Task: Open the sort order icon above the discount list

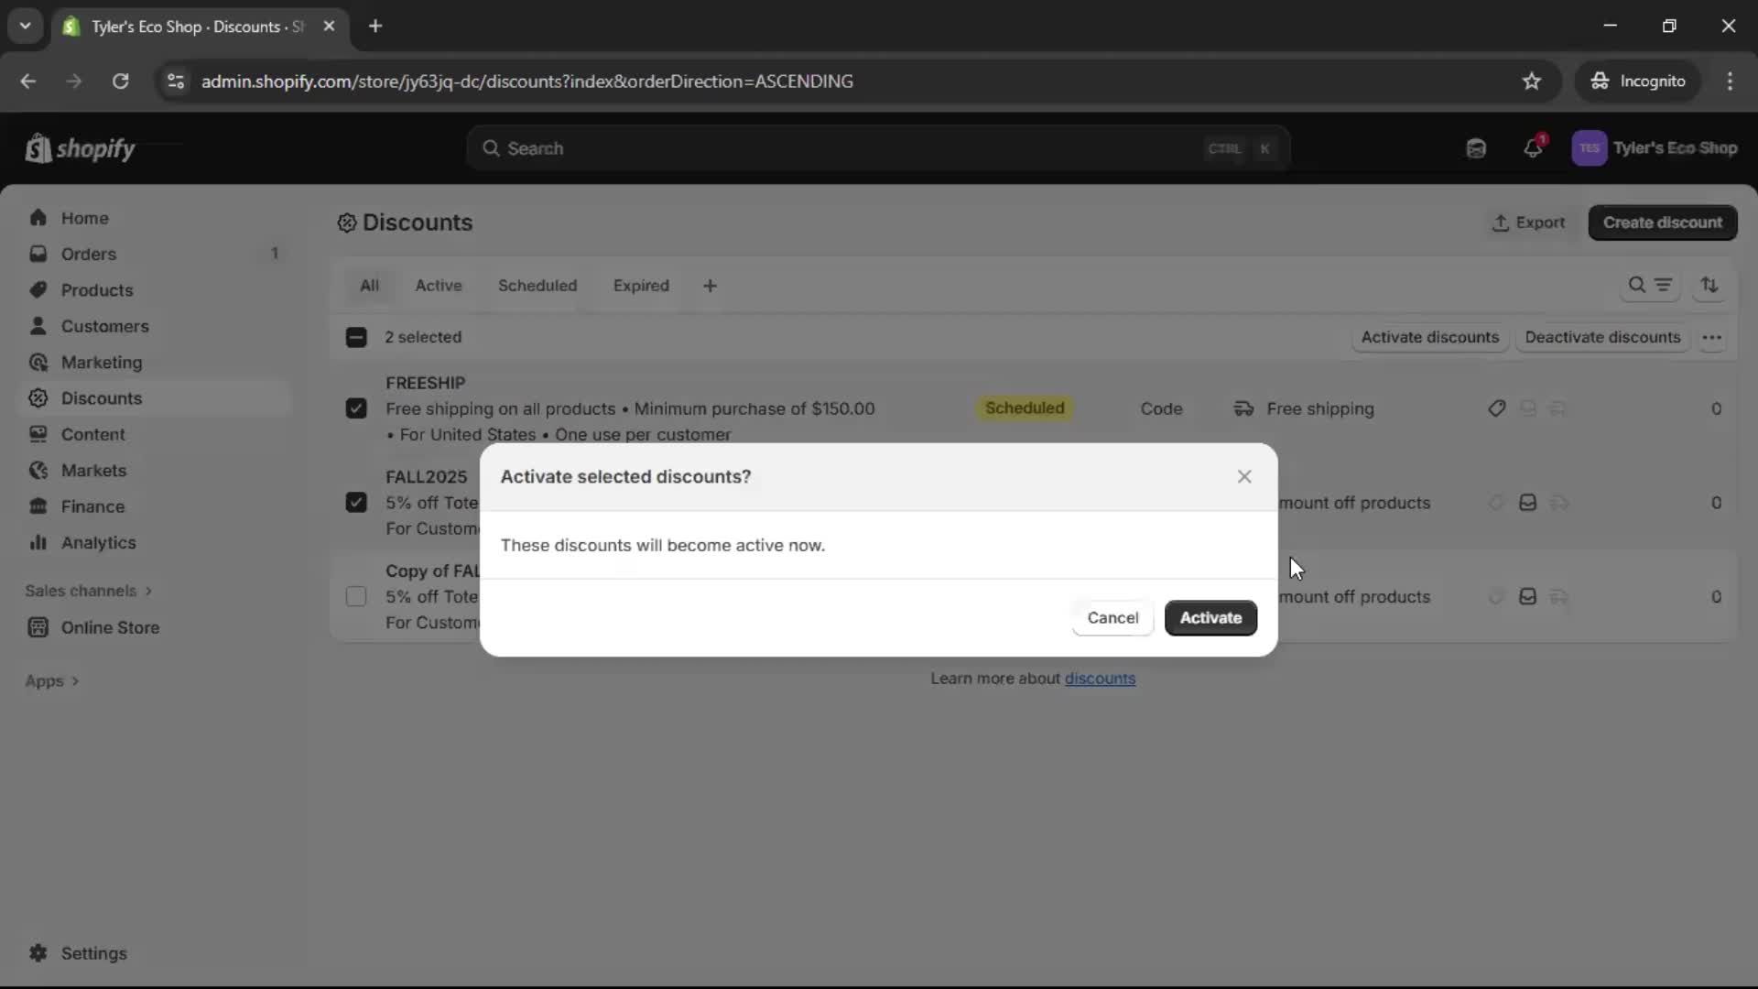Action: (1710, 285)
